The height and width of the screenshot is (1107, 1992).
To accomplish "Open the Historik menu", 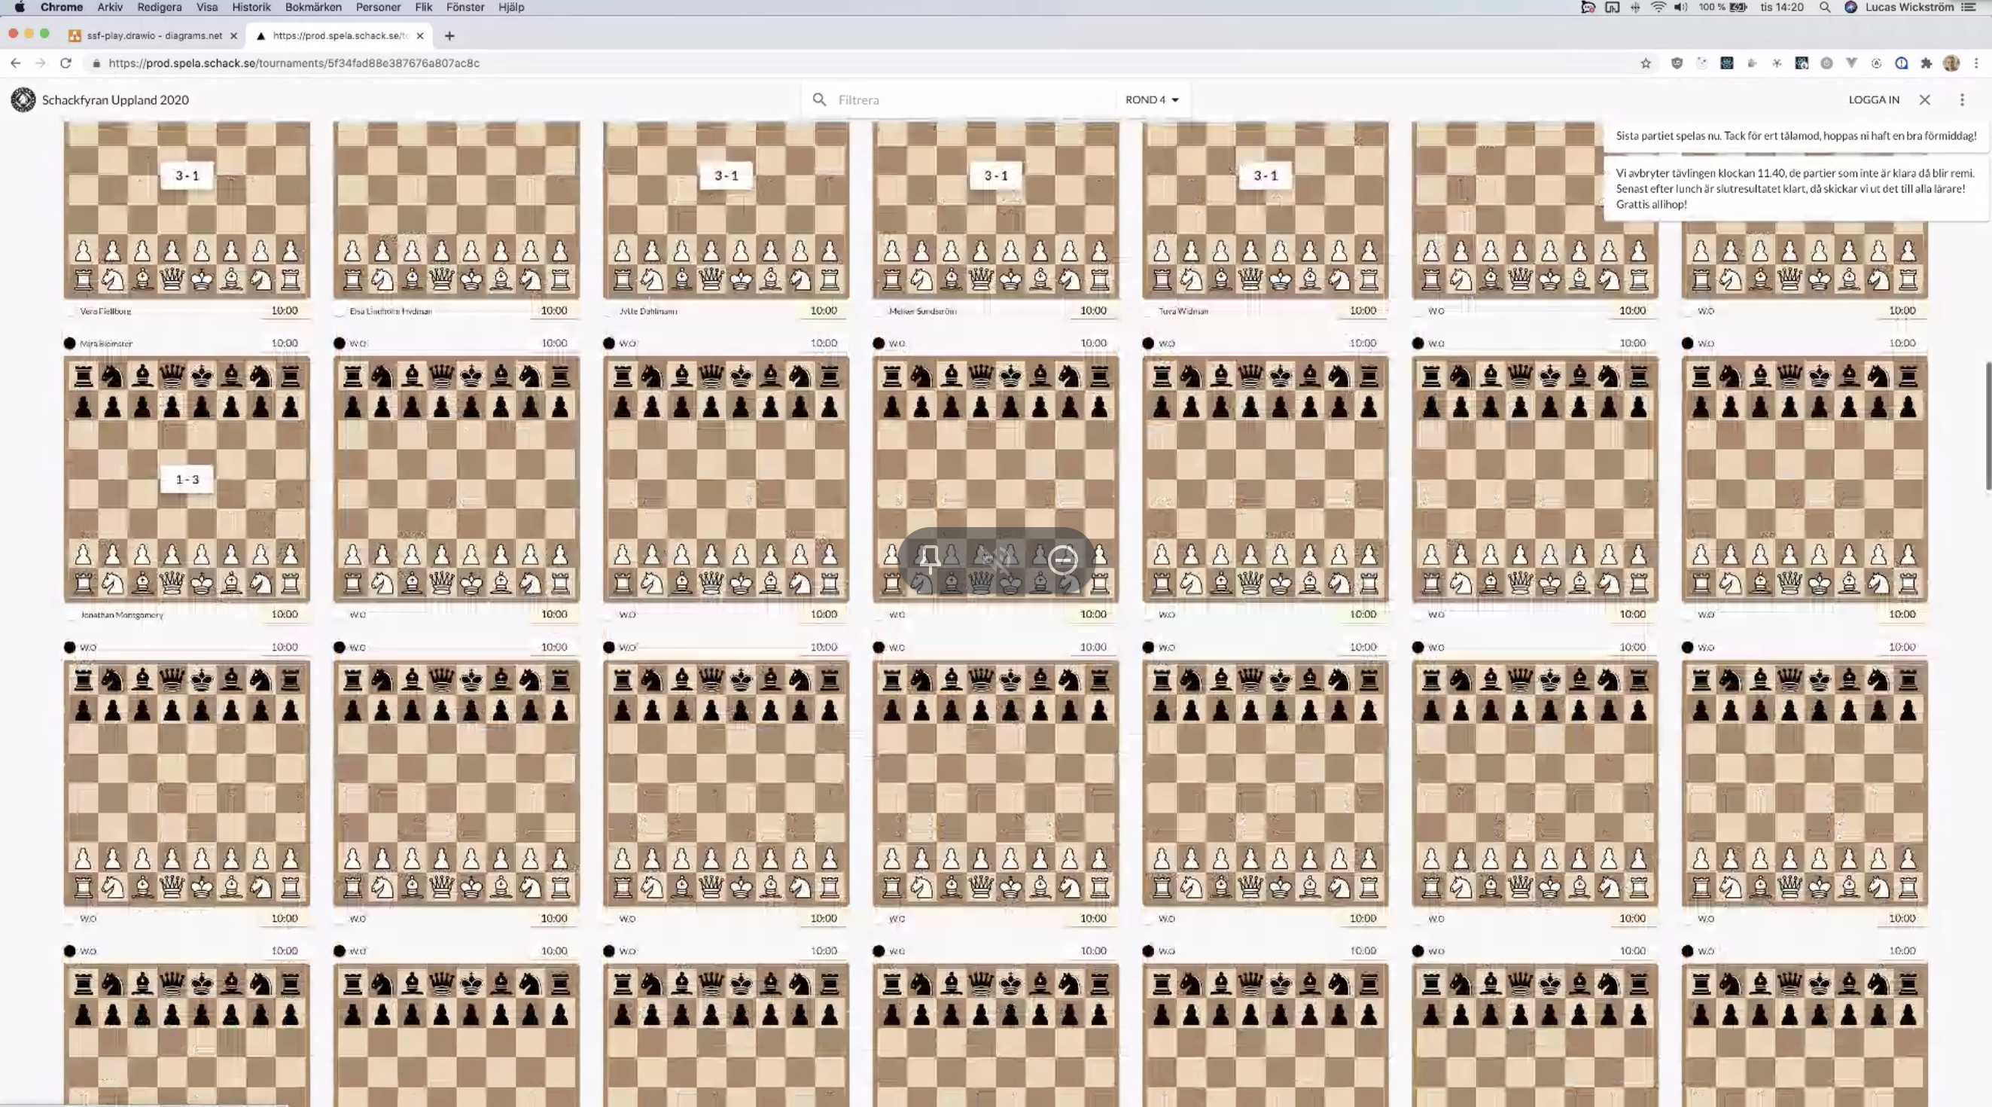I will (251, 7).
